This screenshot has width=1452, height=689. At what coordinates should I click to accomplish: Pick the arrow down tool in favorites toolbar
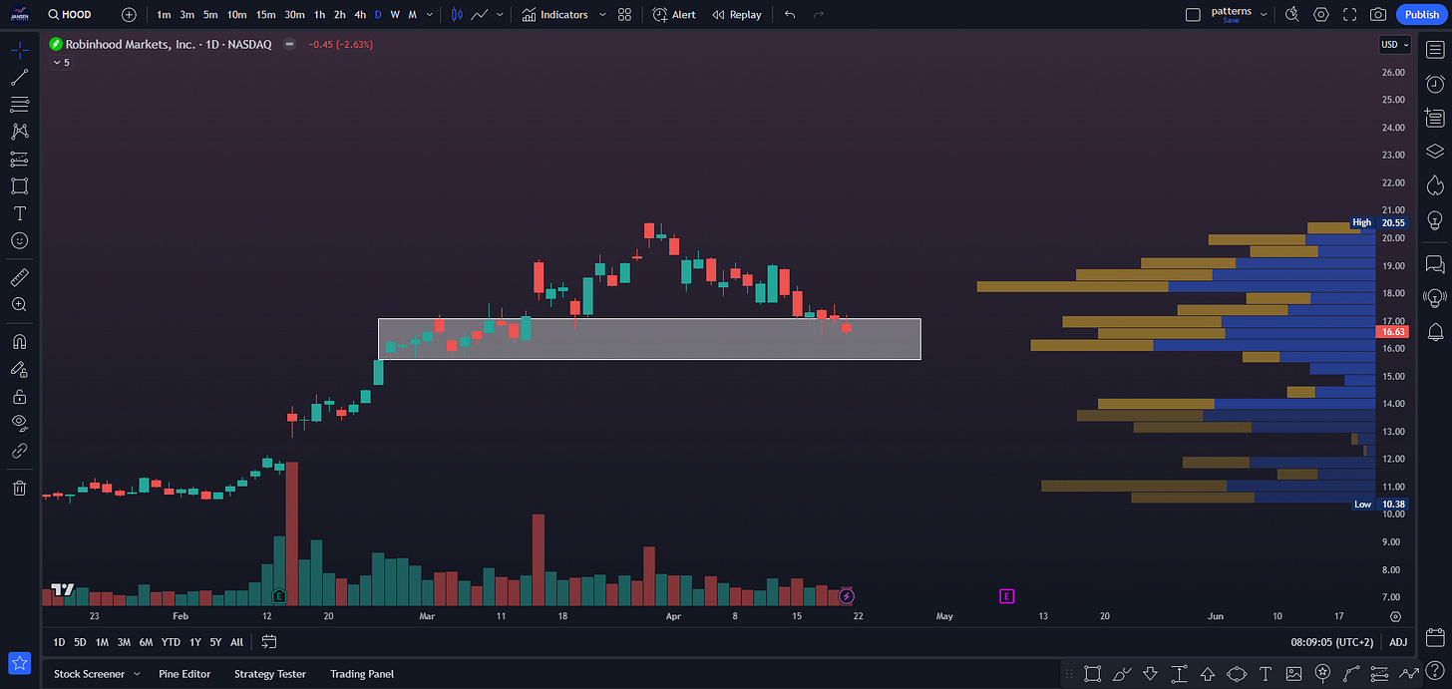1150,673
